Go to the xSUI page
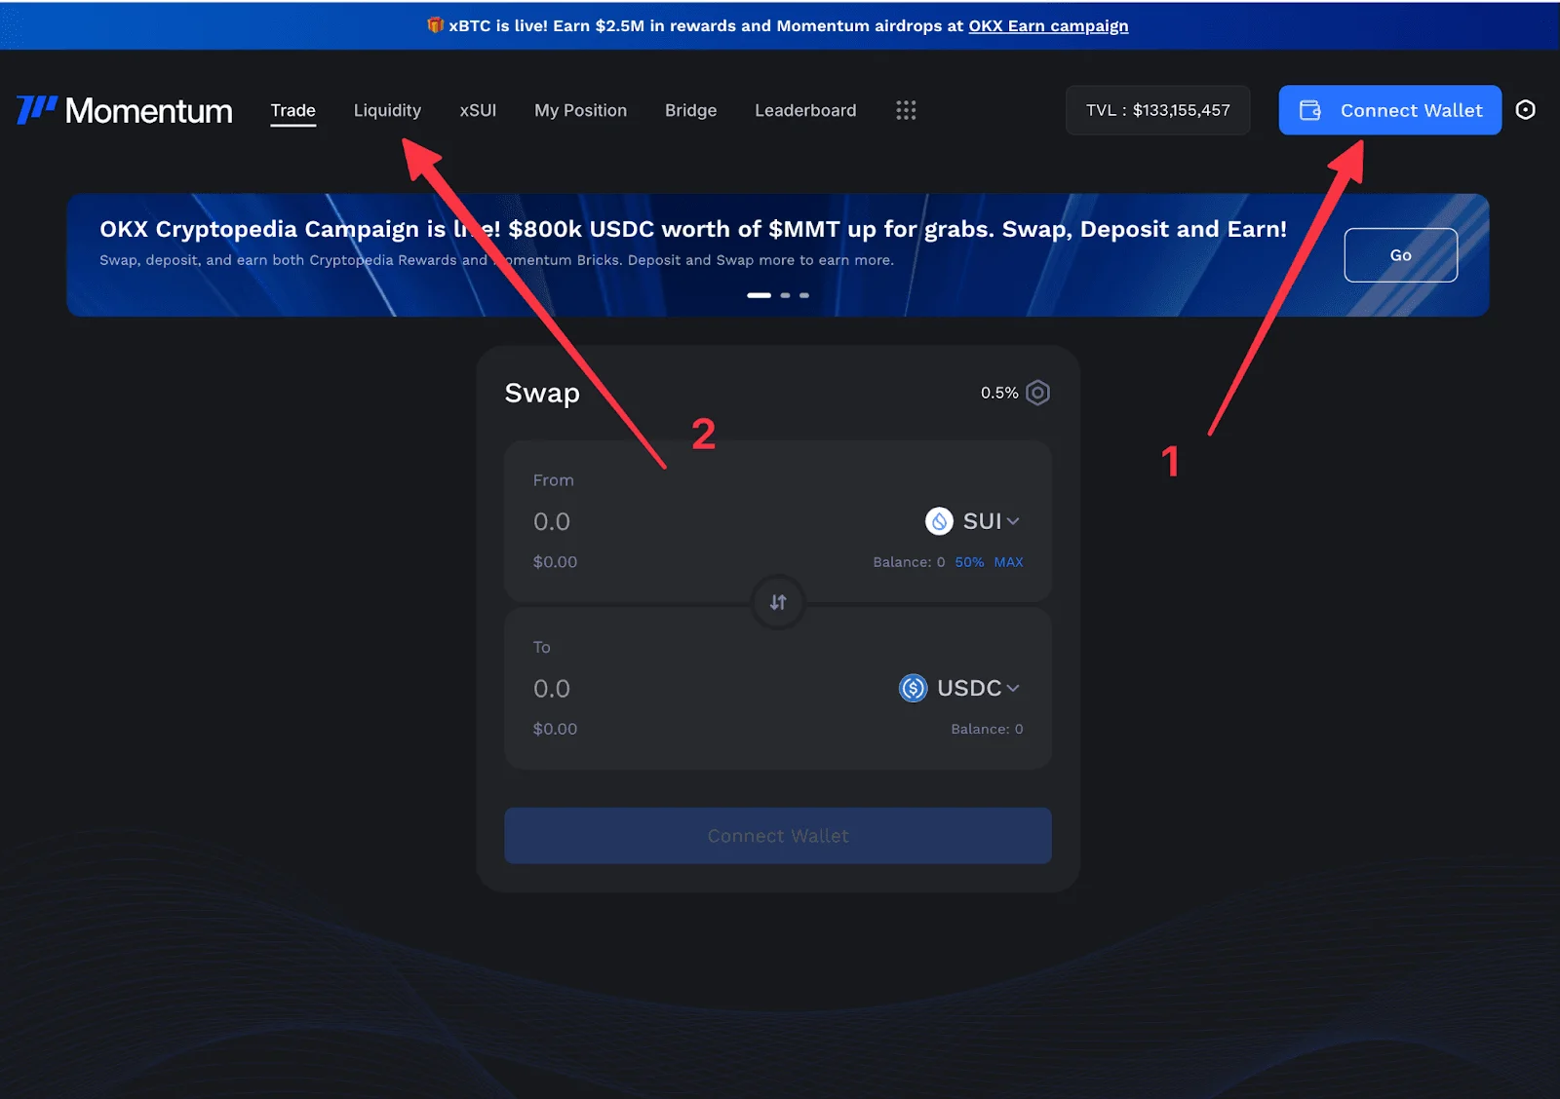 click(478, 110)
